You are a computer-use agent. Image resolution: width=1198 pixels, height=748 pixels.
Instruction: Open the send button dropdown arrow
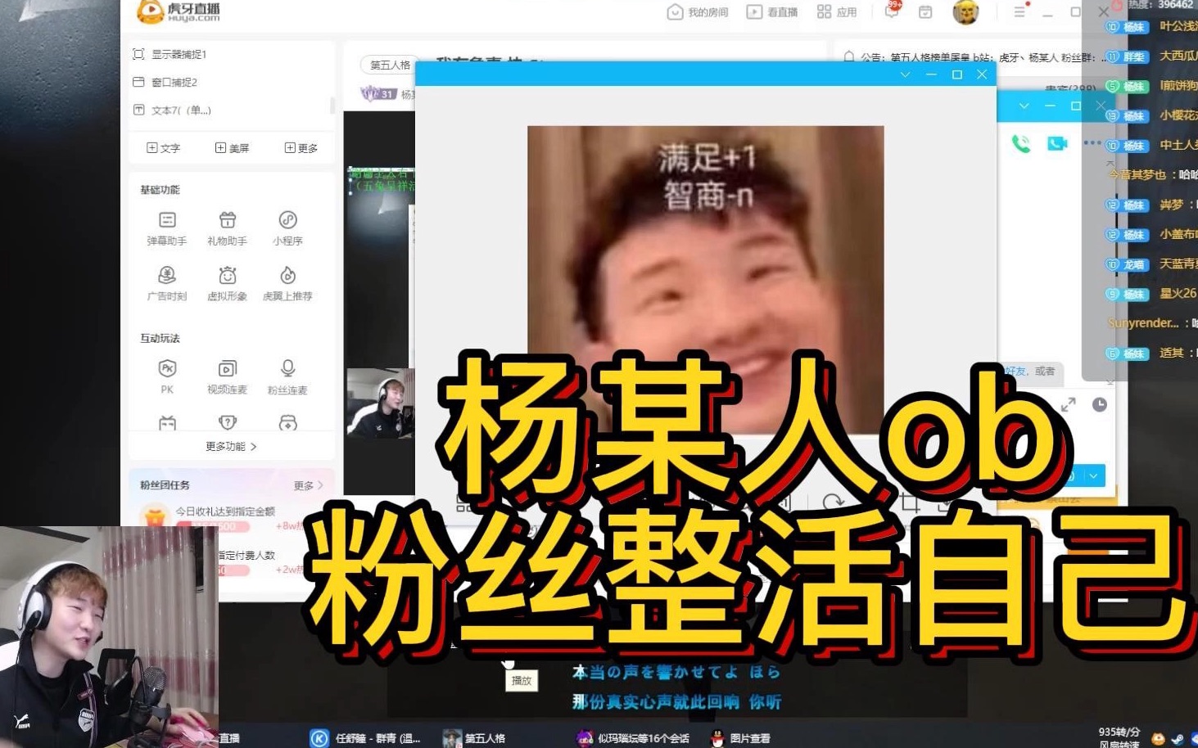(1094, 475)
